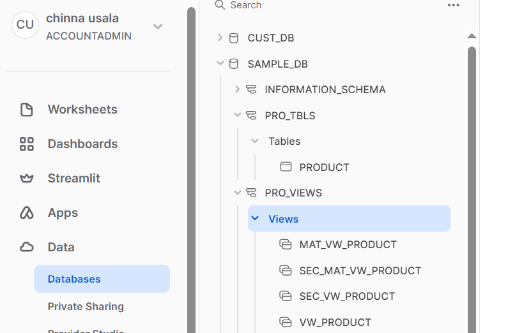Open the three-dot more options menu

pos(453,5)
